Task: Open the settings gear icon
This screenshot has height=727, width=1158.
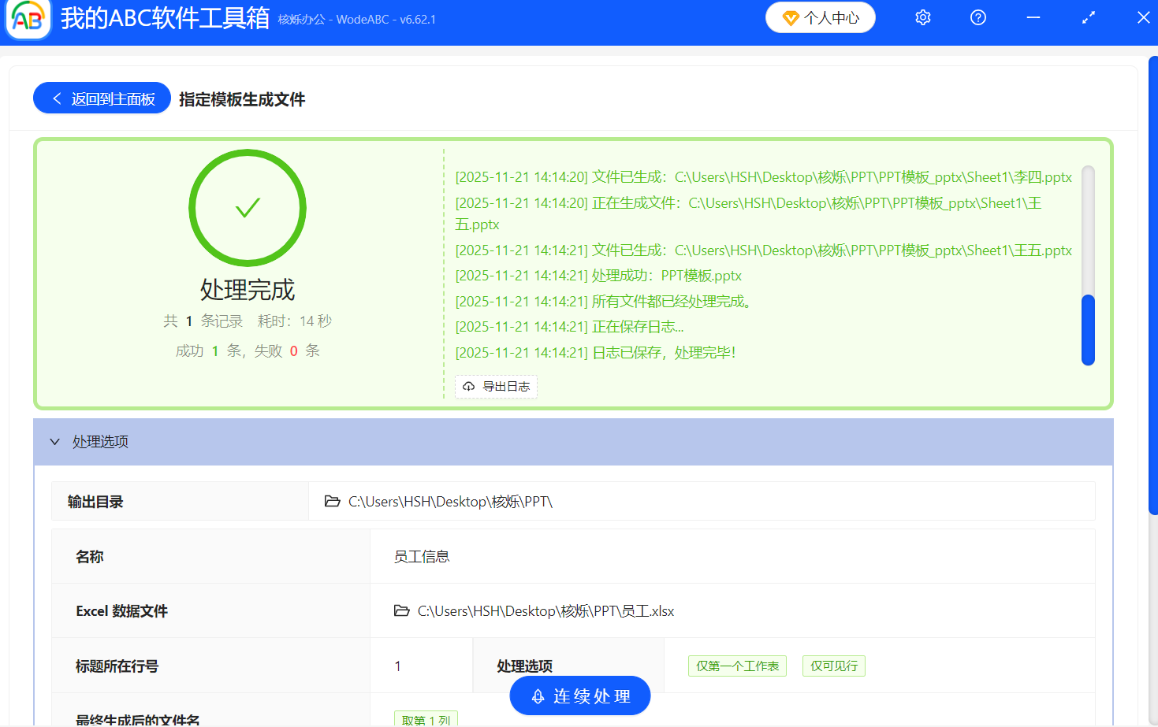Action: tap(922, 17)
